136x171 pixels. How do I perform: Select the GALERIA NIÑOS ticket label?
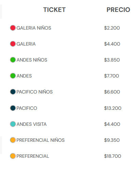tap(34, 28)
